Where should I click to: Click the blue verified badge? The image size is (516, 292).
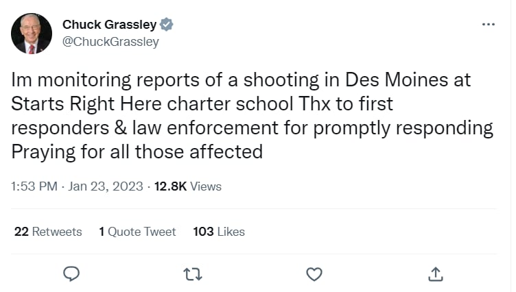coord(167,25)
